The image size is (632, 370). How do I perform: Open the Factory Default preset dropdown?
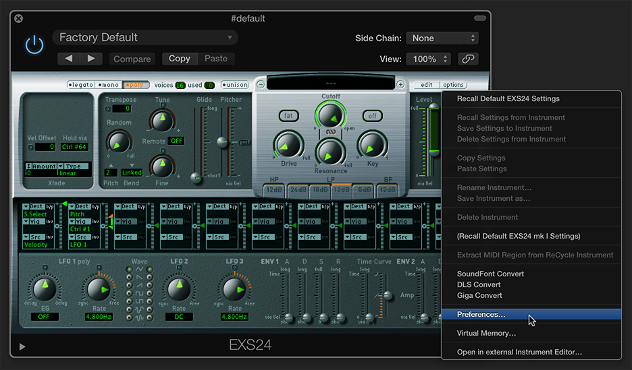click(145, 38)
